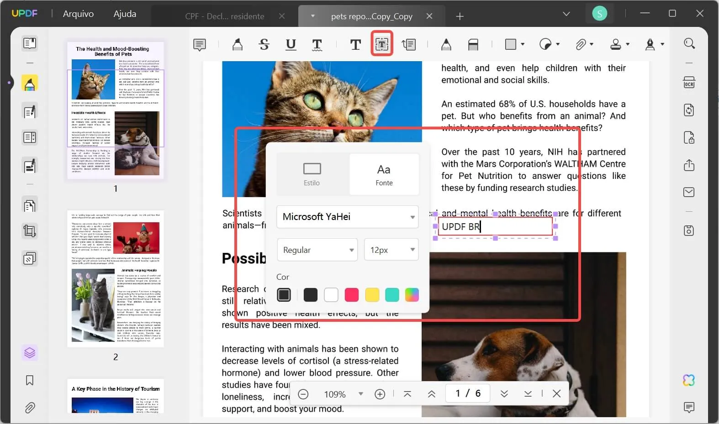Open the user account avatar S
The width and height of the screenshot is (719, 424).
[x=599, y=14]
